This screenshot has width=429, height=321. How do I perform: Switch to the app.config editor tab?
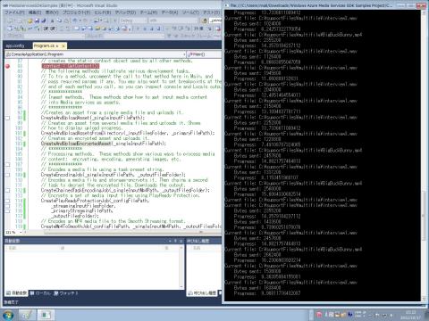coord(15,45)
